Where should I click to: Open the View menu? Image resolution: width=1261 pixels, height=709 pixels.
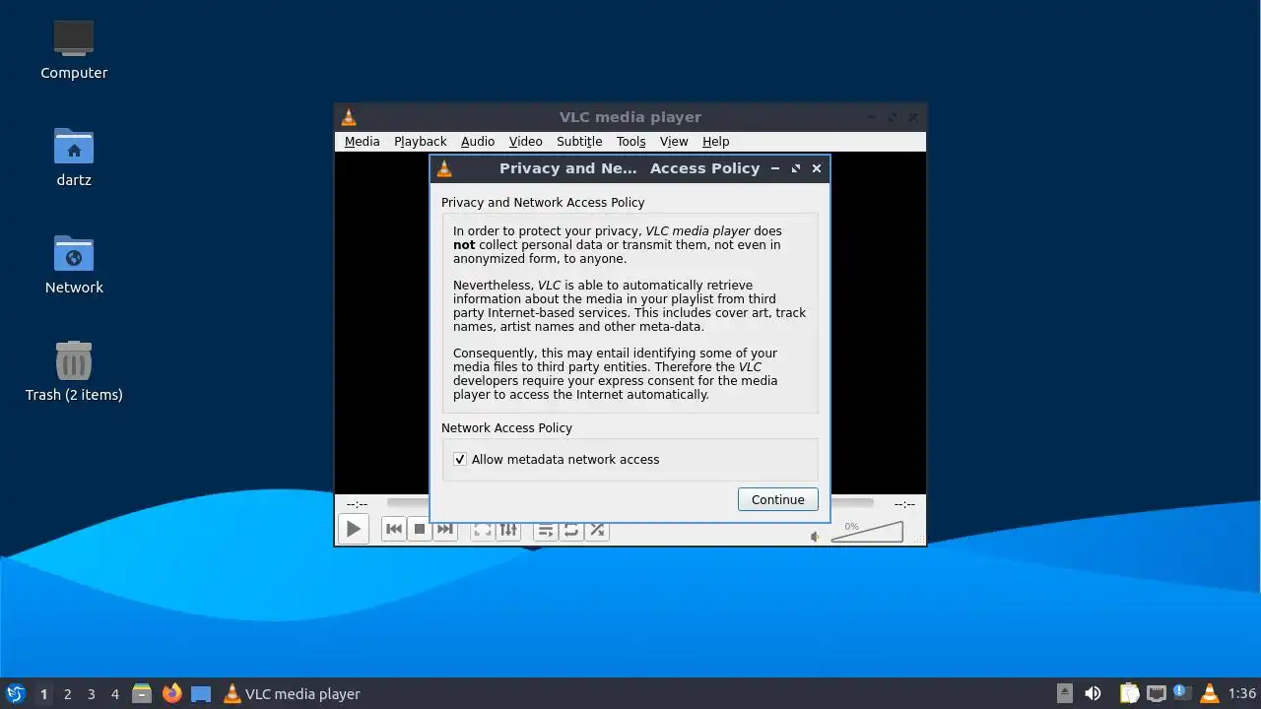pyautogui.click(x=674, y=142)
